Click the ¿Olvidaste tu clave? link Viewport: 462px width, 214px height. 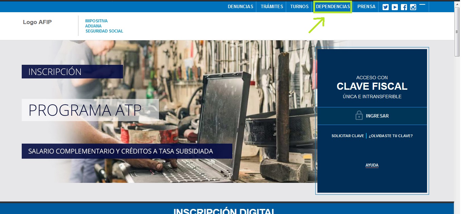[390, 136]
